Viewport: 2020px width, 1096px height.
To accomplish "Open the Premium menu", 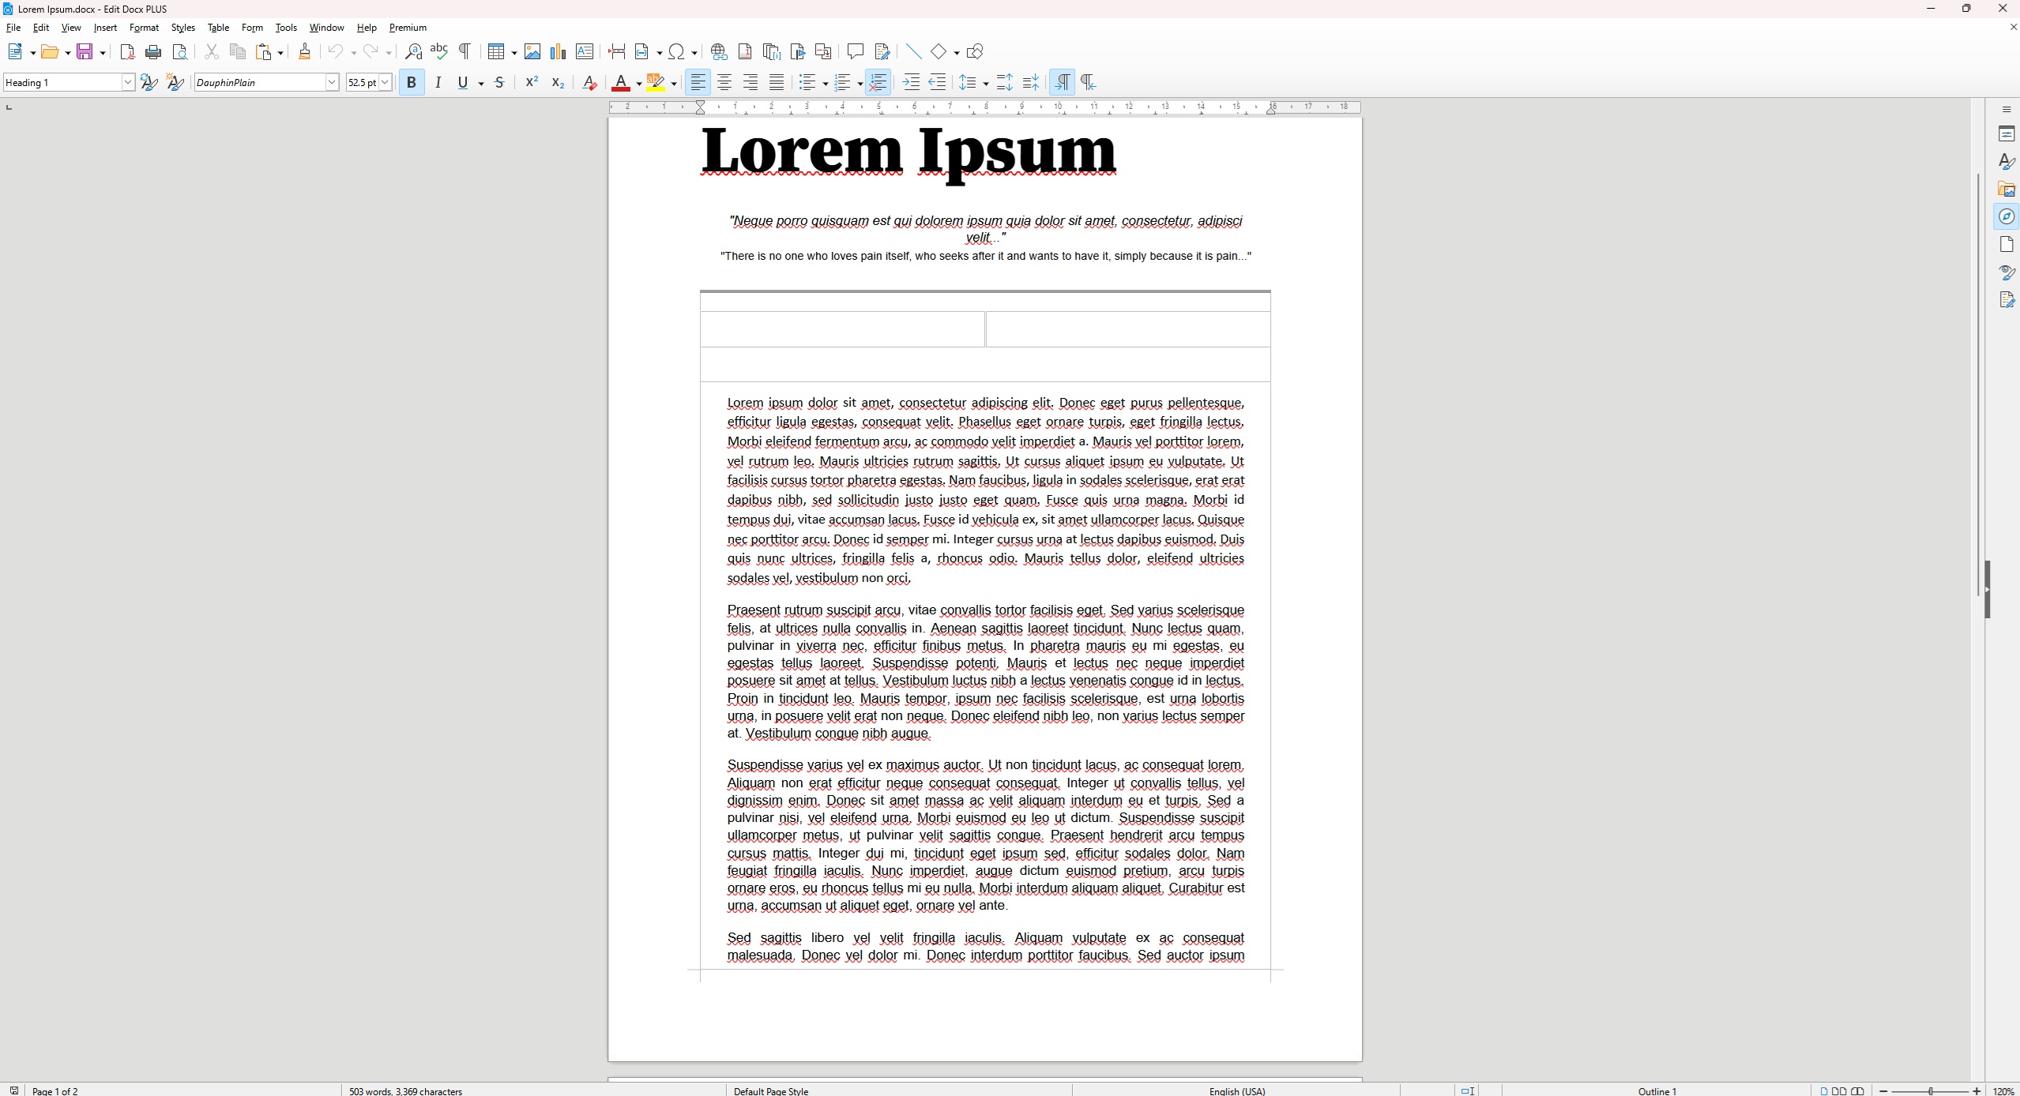I will pos(408,28).
